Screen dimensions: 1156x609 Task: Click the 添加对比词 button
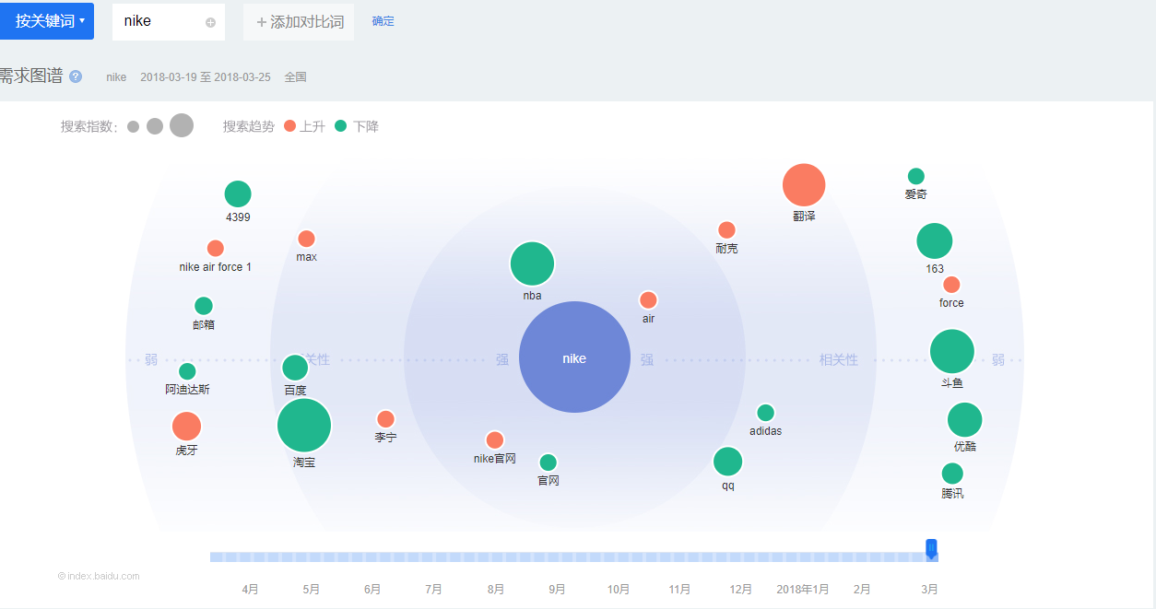299,22
